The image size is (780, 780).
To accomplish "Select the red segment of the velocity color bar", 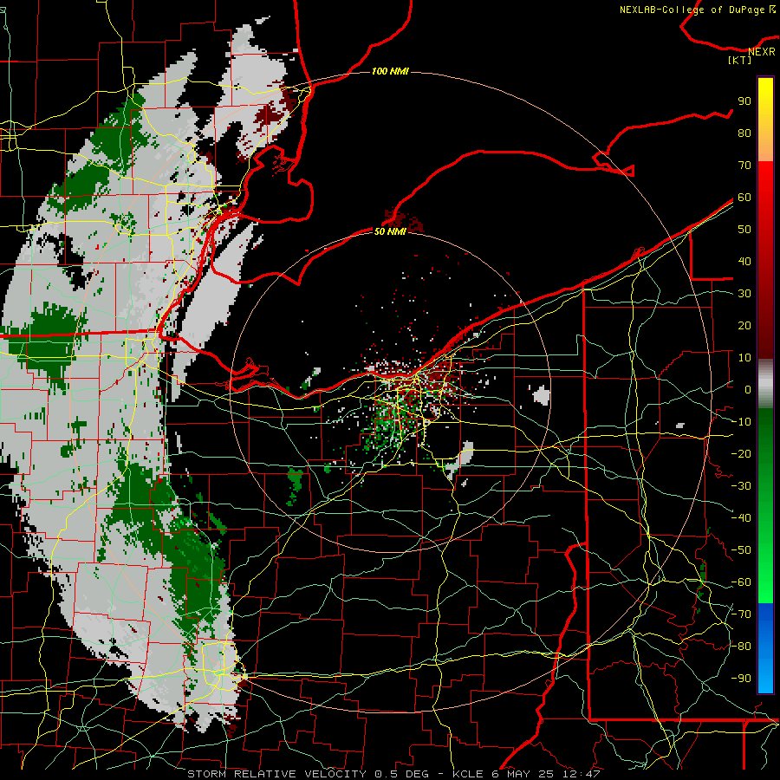I will (765, 260).
